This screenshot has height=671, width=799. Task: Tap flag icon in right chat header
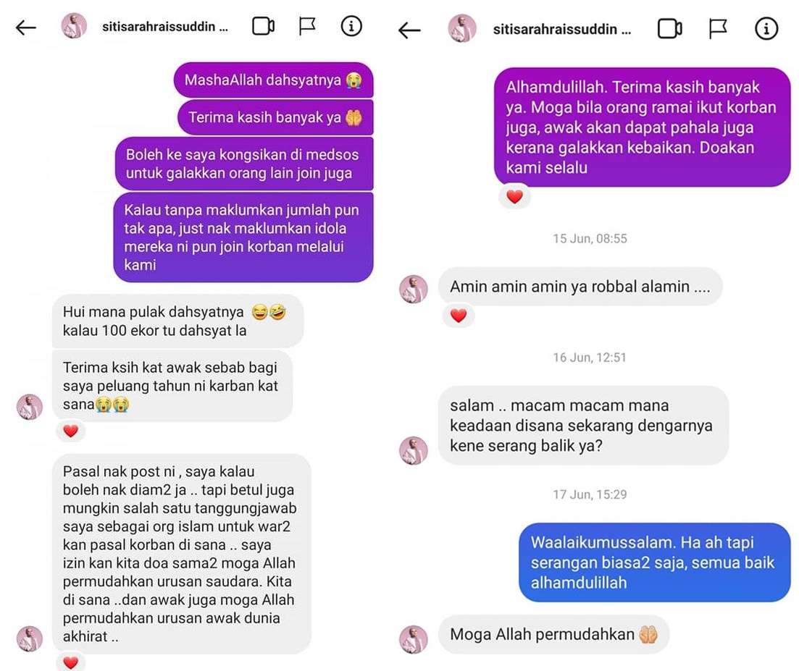pyautogui.click(x=717, y=29)
